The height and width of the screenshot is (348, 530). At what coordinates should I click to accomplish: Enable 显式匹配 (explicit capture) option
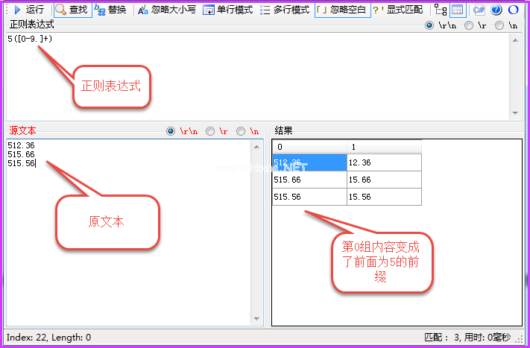(399, 10)
